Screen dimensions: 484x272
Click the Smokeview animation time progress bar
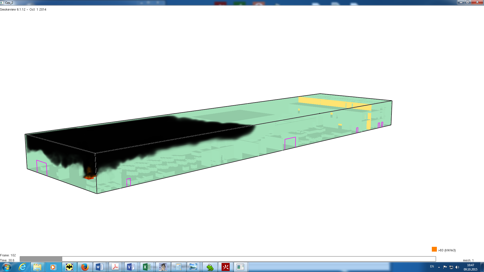point(228,259)
